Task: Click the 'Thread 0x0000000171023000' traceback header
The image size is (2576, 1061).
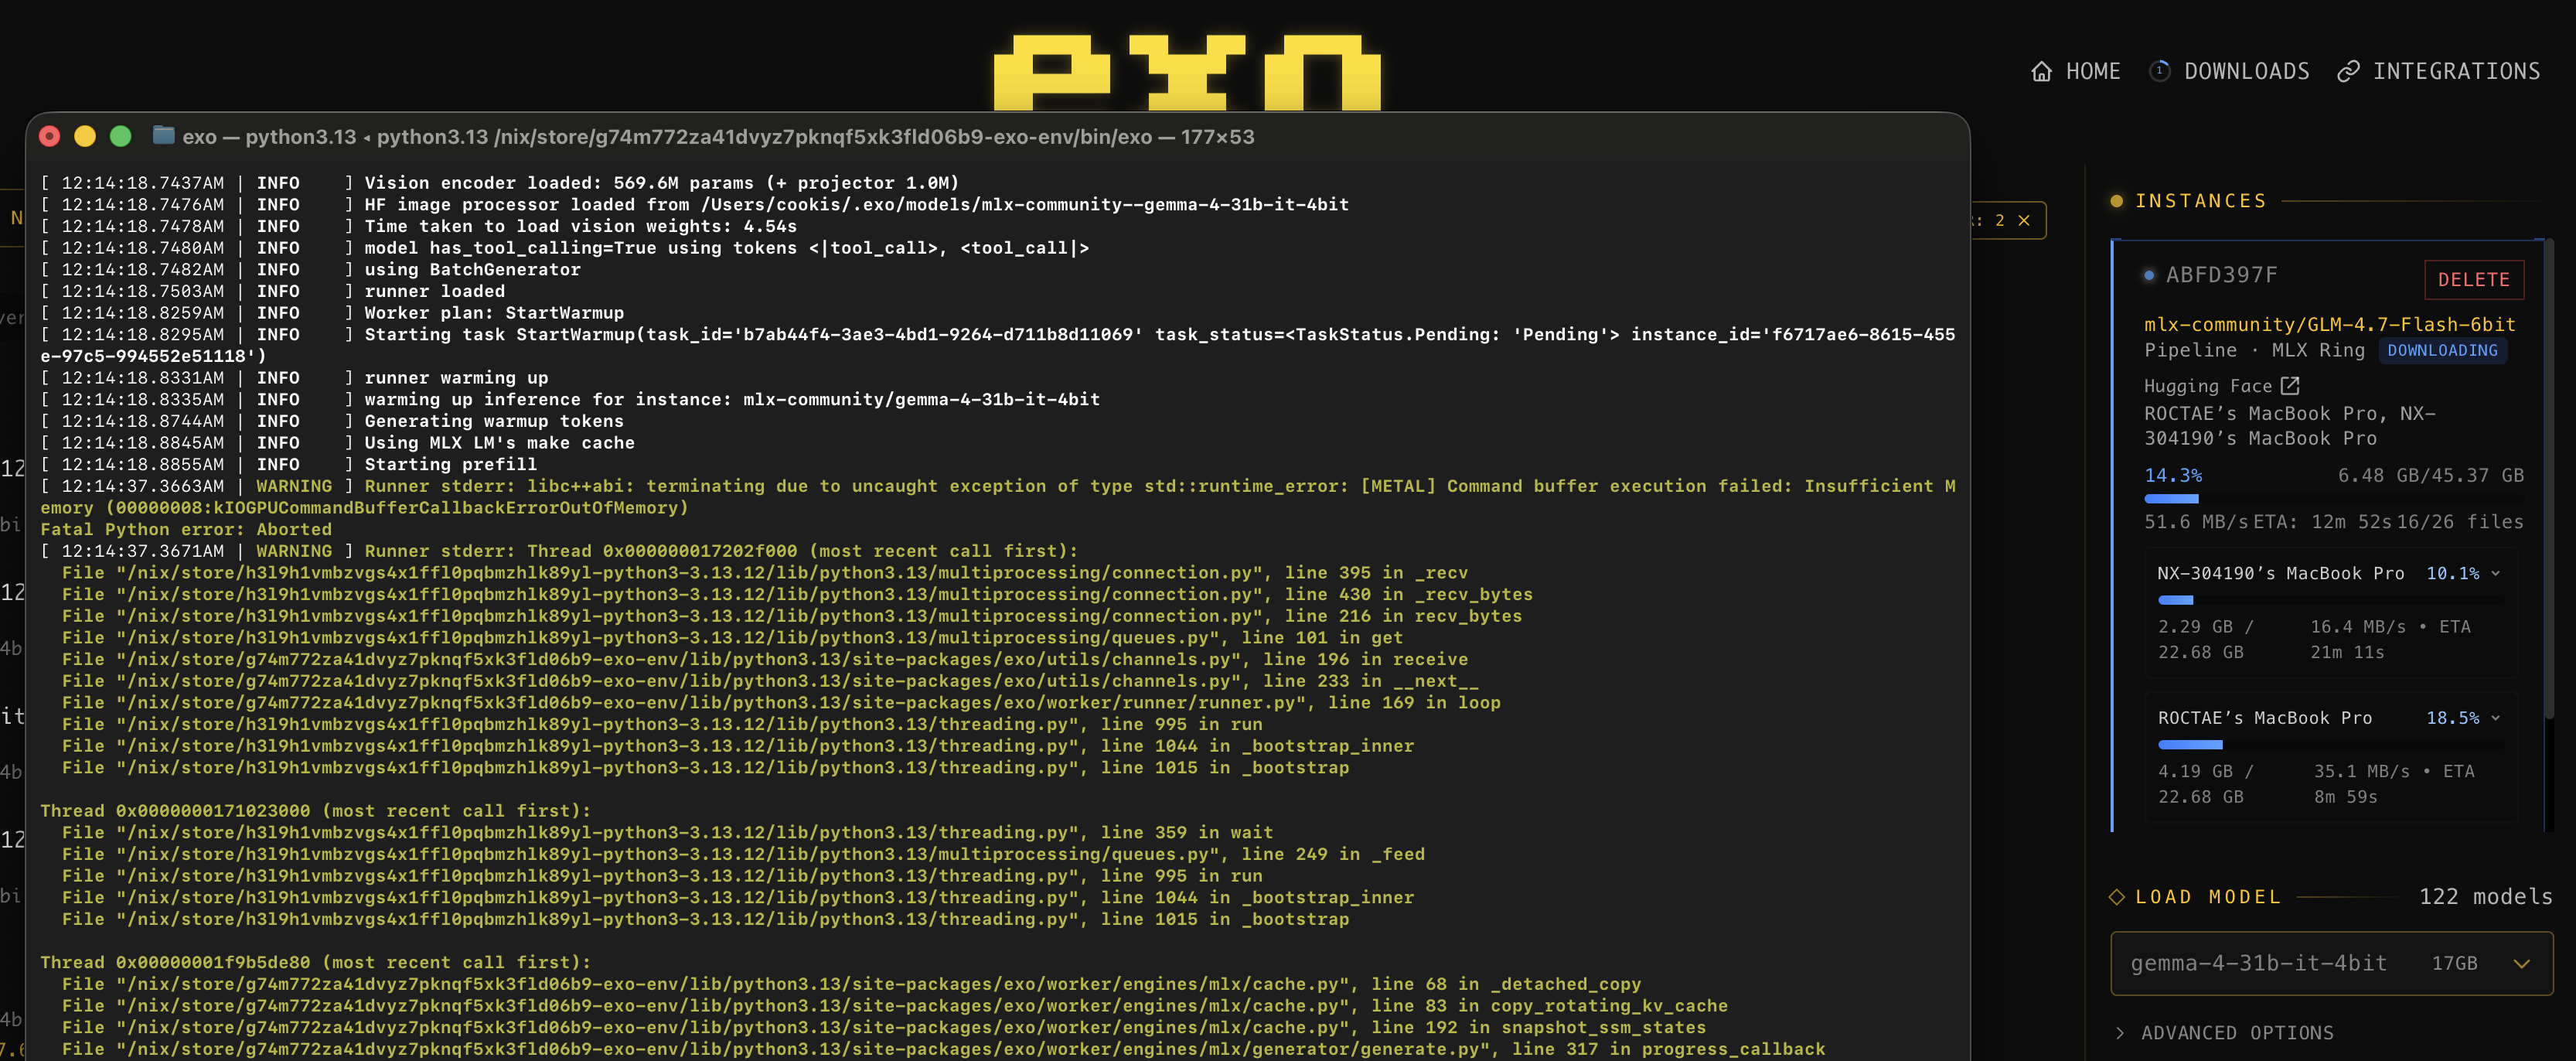Action: point(315,811)
